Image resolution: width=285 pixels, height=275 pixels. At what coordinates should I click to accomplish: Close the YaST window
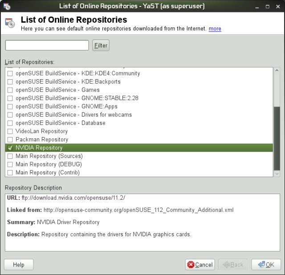(278, 7)
